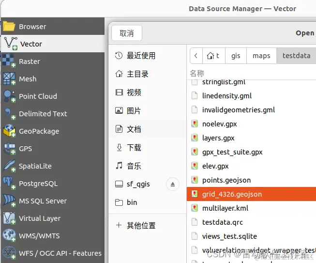
Task: Click the Point Cloud icon
Action: (x=9, y=96)
